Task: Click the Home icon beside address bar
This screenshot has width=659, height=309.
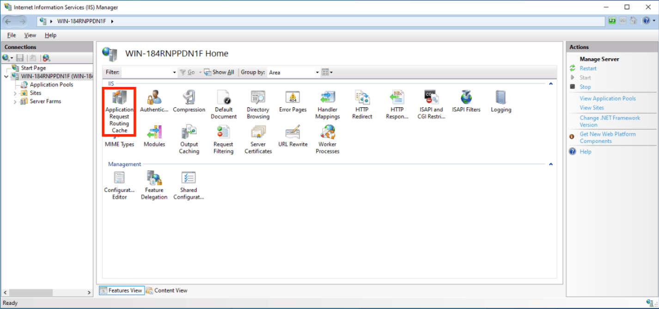Action: pyautogui.click(x=634, y=21)
